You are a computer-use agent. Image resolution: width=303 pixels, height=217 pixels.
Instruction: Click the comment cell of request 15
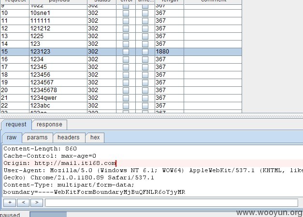click(x=213, y=52)
